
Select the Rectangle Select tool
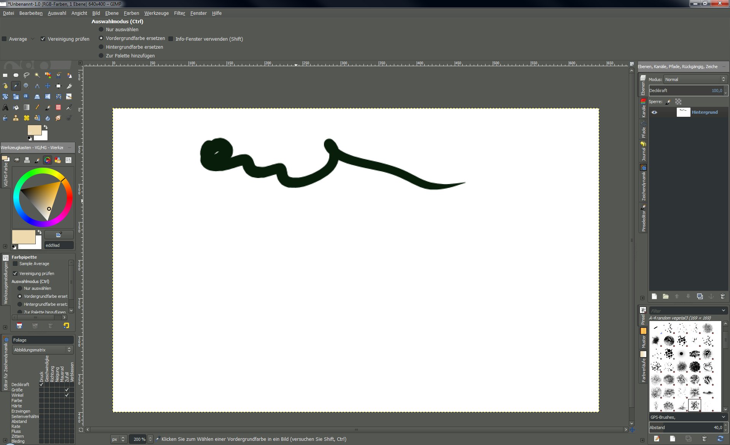pyautogui.click(x=5, y=75)
